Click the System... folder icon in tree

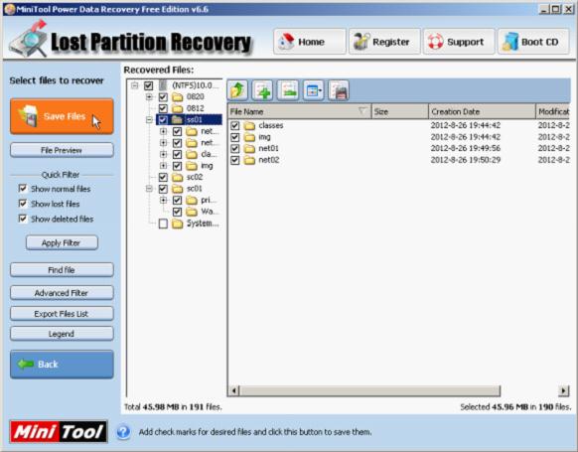click(x=178, y=224)
